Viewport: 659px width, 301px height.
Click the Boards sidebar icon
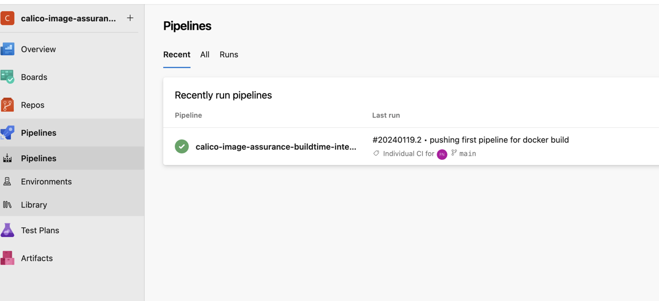(x=7, y=77)
